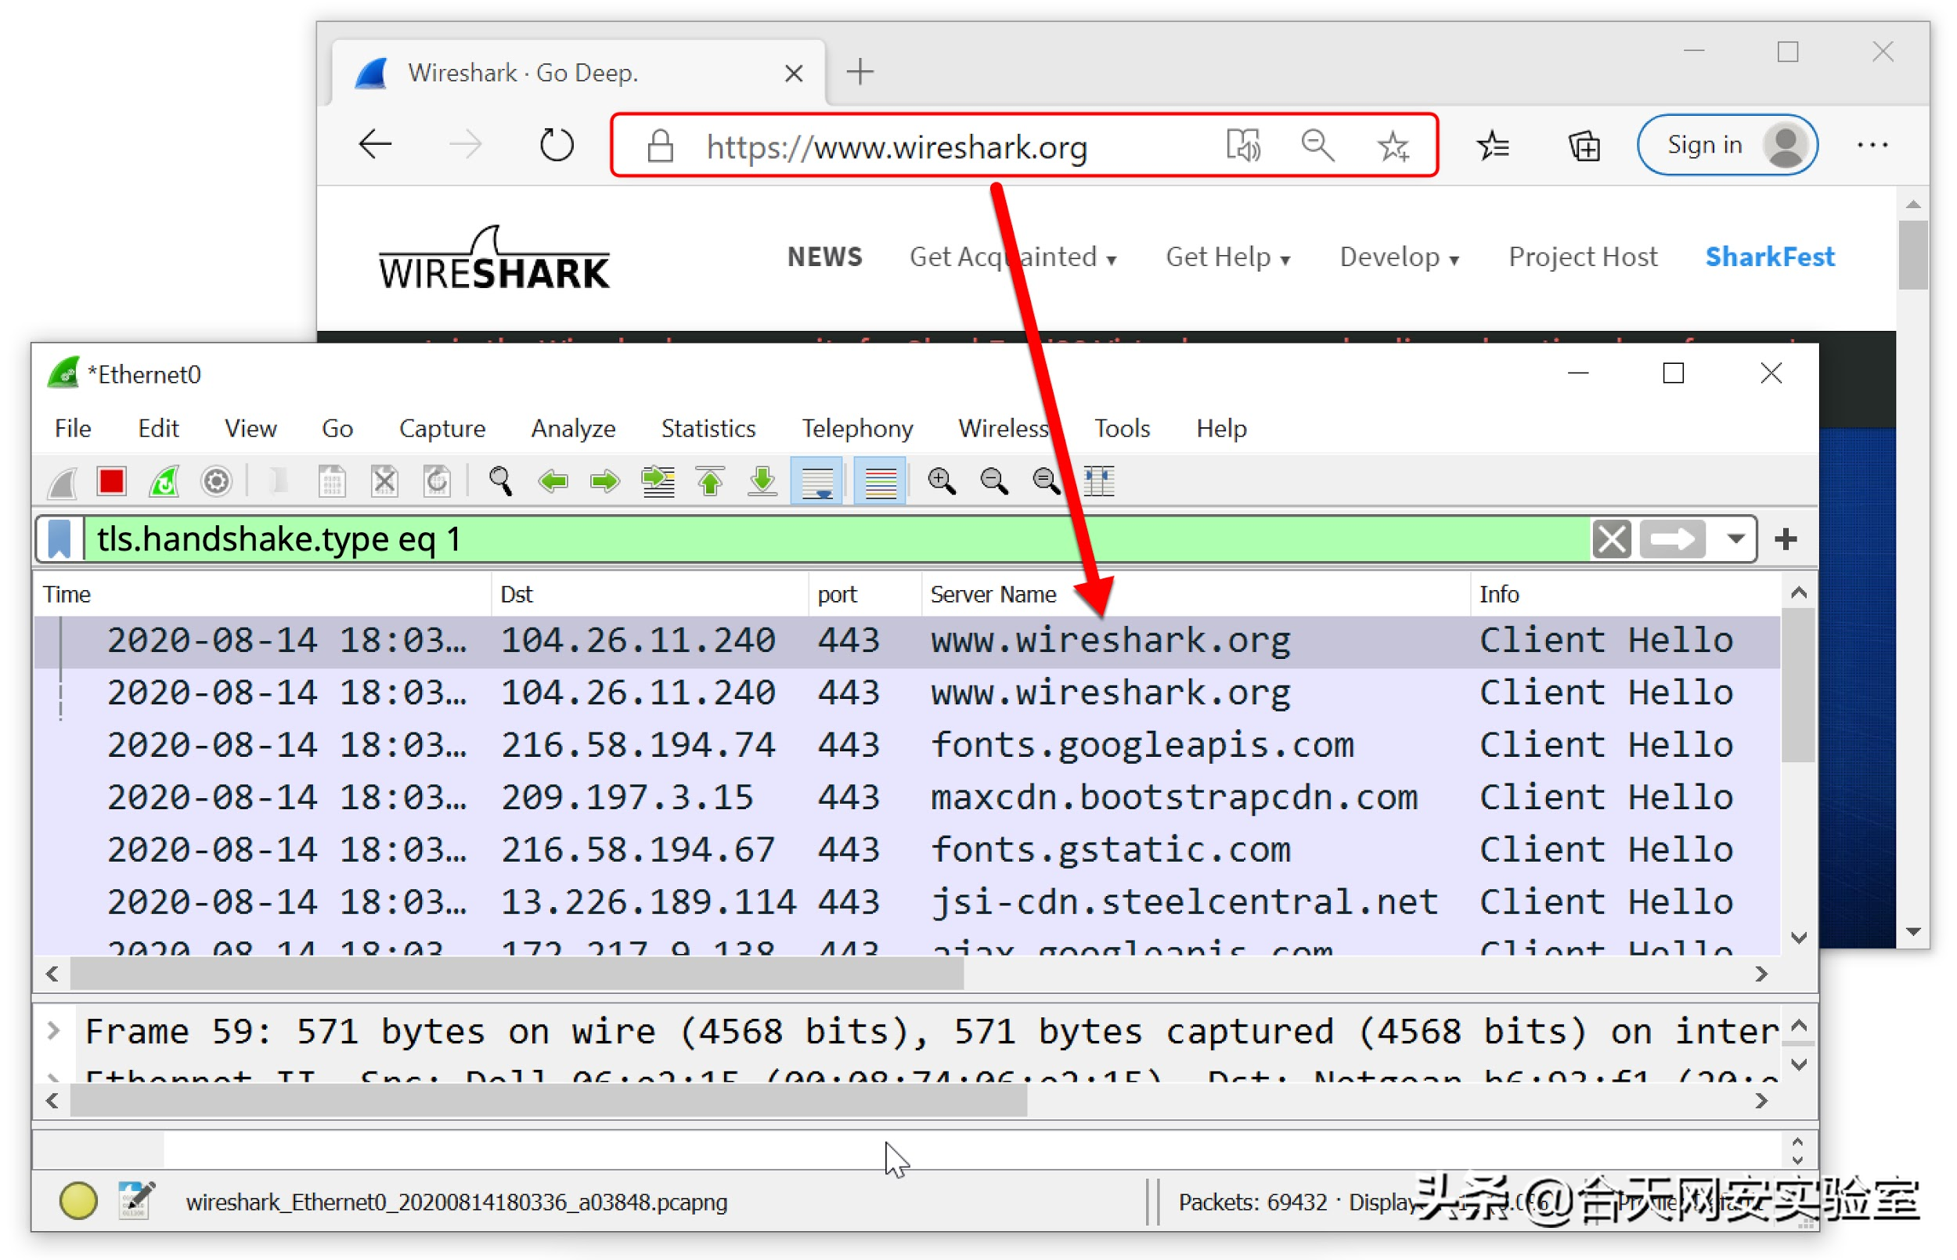Jump to the first packet

point(710,481)
